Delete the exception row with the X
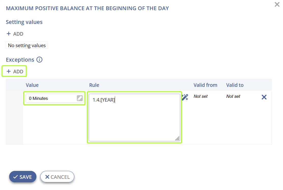The width and height of the screenshot is (283, 190). [264, 97]
